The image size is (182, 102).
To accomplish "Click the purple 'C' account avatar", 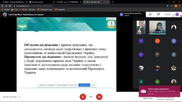I will click(x=177, y=14).
